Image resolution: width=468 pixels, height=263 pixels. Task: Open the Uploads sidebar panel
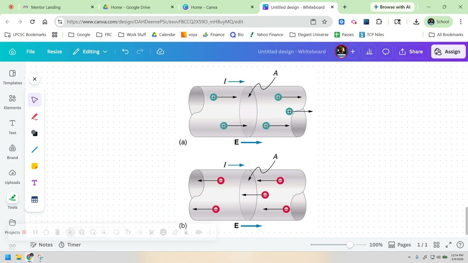[12, 177]
